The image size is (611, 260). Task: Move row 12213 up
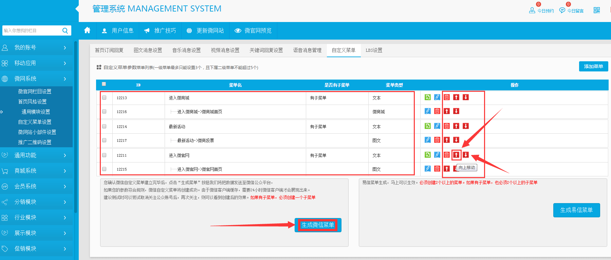tap(456, 97)
